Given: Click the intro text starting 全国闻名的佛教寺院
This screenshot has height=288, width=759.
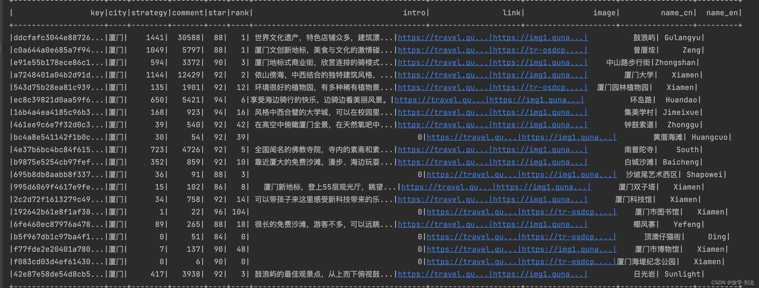Looking at the screenshot, I should [x=324, y=150].
